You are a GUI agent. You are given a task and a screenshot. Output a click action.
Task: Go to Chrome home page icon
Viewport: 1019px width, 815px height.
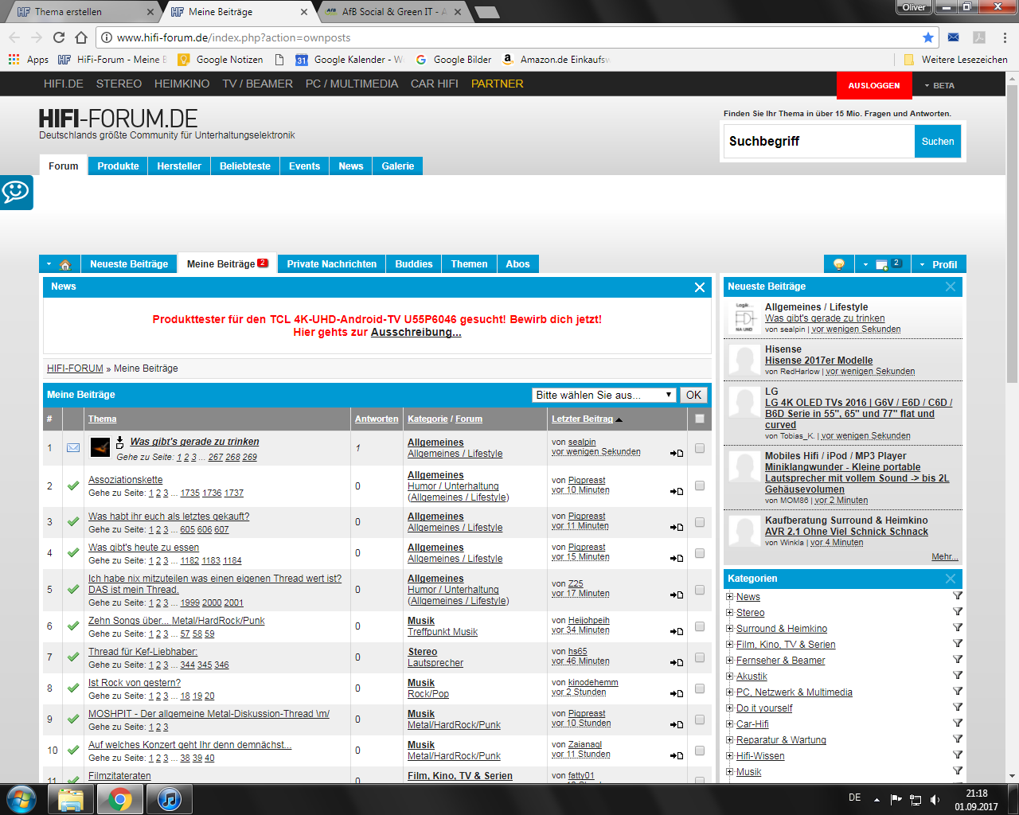click(x=81, y=37)
